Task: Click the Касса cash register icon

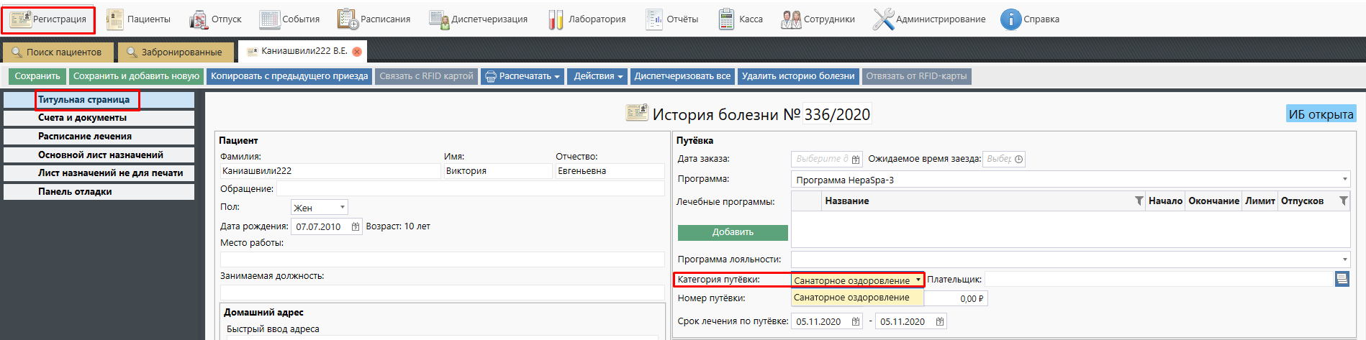Action: (x=726, y=19)
